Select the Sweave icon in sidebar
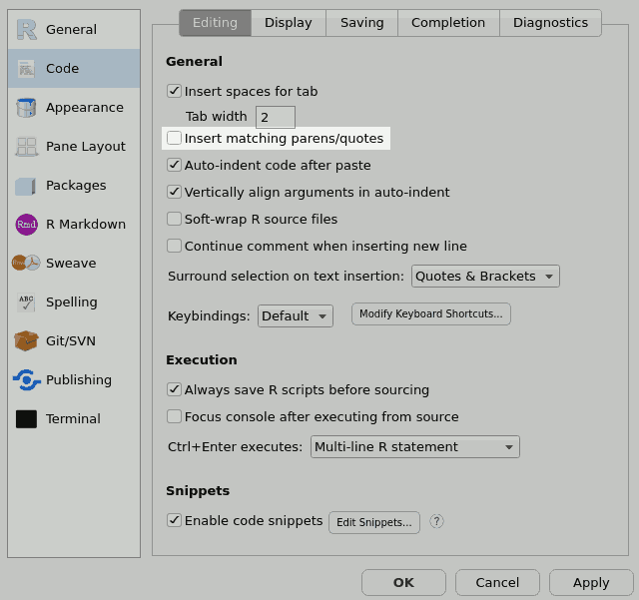Viewport: 639px width, 600px height. [27, 264]
